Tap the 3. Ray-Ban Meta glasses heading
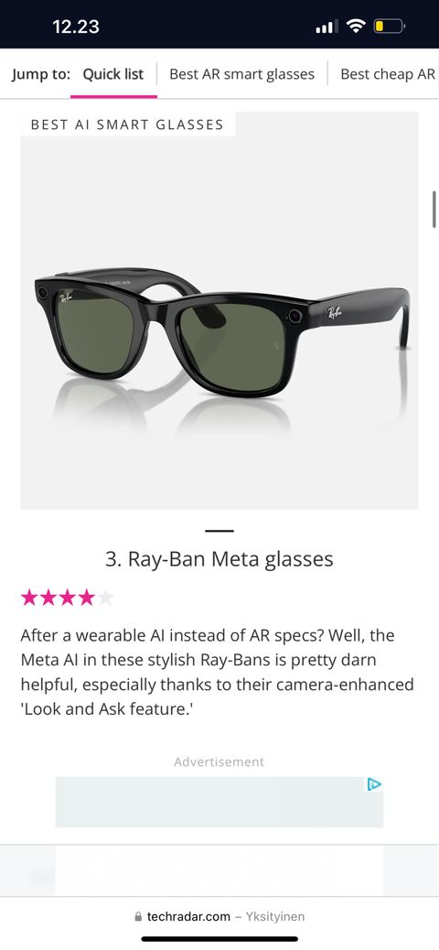Screen dimensions: 439x950 point(219,558)
